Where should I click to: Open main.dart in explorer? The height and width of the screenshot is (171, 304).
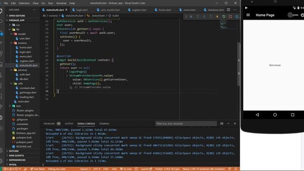pos(23,102)
